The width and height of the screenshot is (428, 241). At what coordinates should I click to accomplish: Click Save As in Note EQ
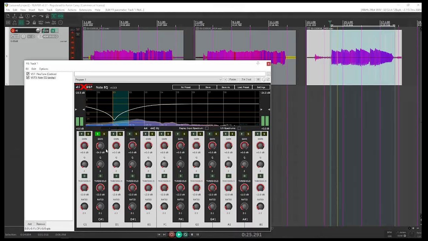226,87
